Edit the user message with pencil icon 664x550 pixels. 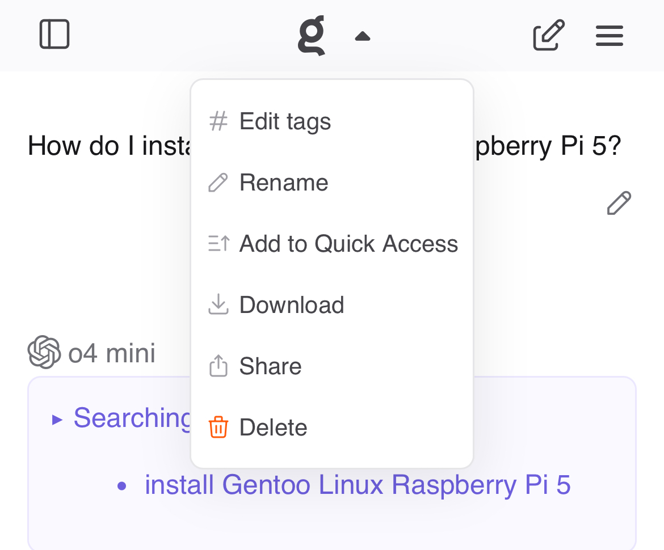point(619,203)
